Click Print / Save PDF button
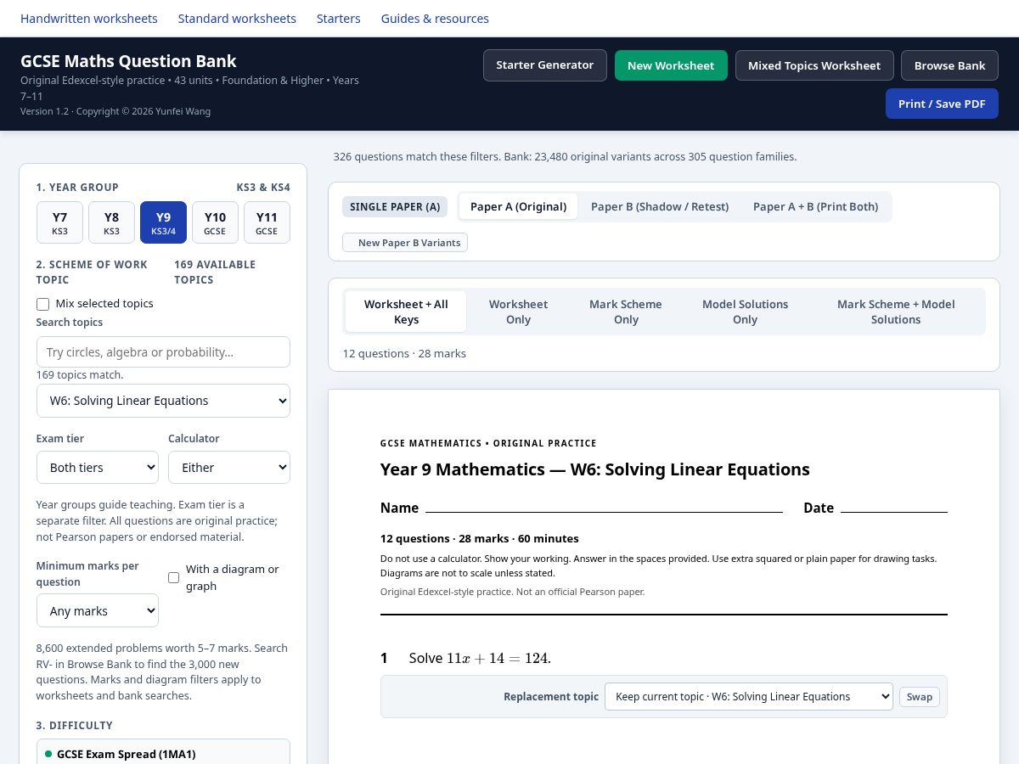This screenshot has width=1019, height=764. [942, 104]
